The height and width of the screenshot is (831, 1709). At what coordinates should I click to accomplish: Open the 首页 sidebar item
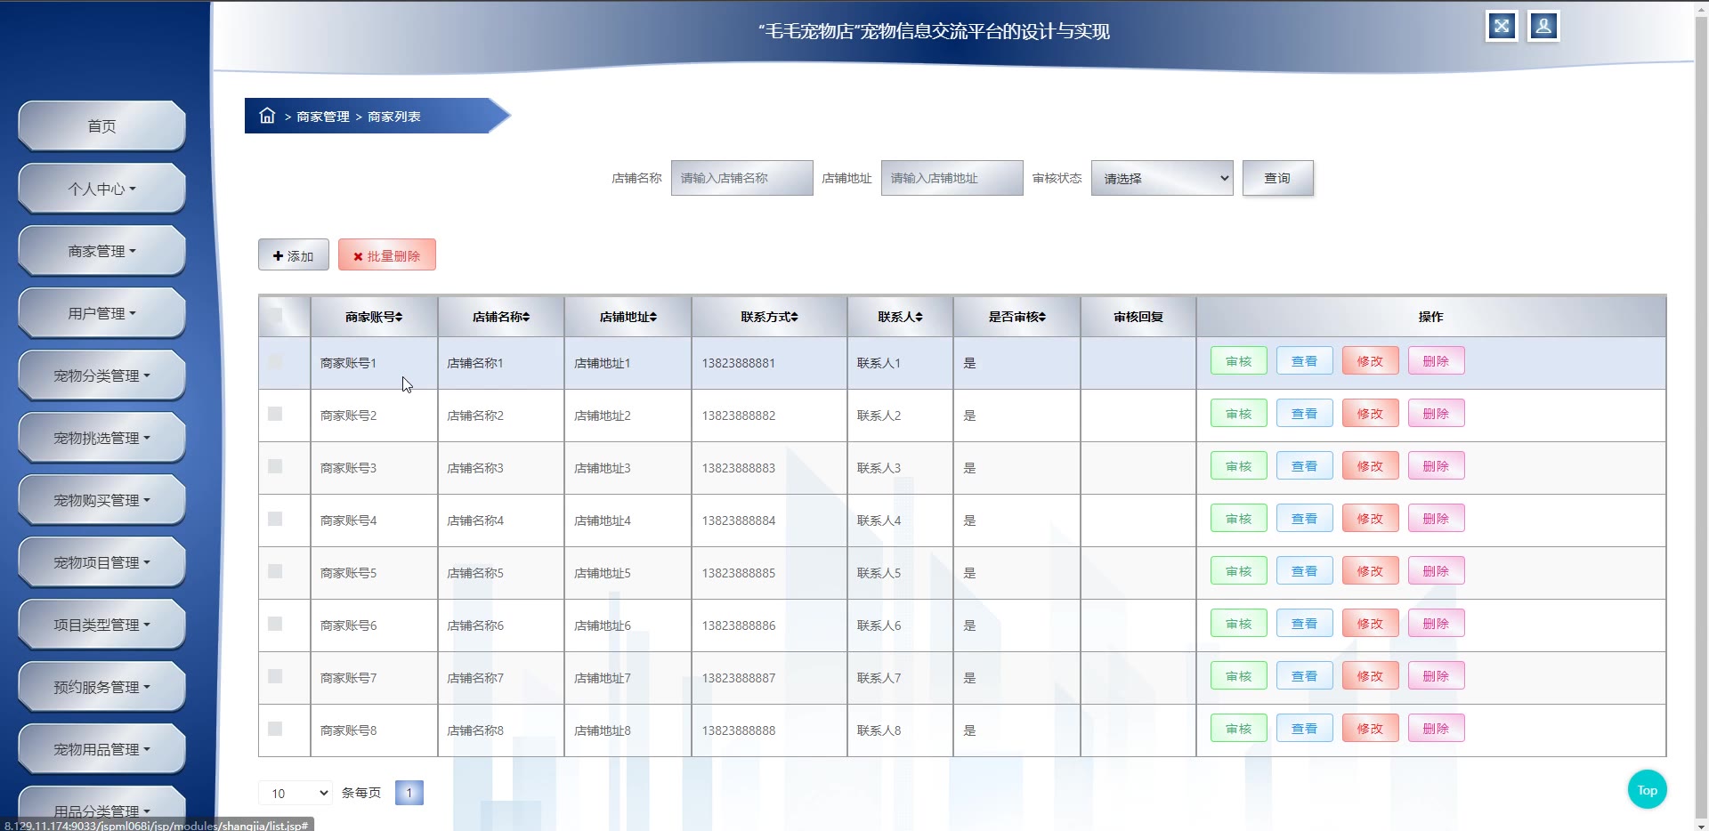coord(101,126)
